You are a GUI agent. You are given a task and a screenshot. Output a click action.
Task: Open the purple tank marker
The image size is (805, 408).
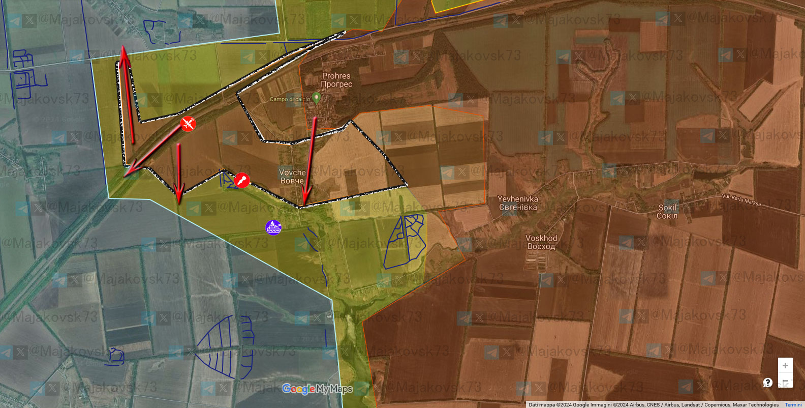[273, 227]
